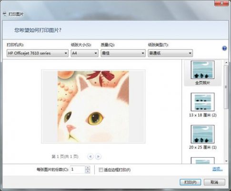Image resolution: width=231 pixels, height=191 pixels.
Task: Select 13 x 18 cm layout thumbnail
Action: [202, 102]
